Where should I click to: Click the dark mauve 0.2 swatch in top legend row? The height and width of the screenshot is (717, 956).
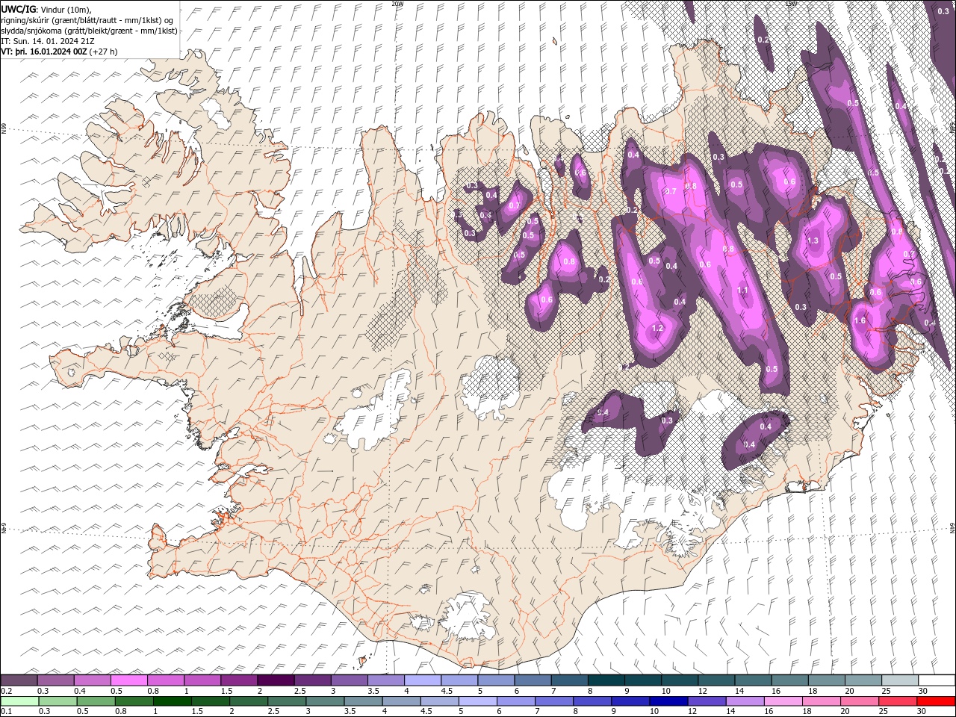click(x=19, y=680)
